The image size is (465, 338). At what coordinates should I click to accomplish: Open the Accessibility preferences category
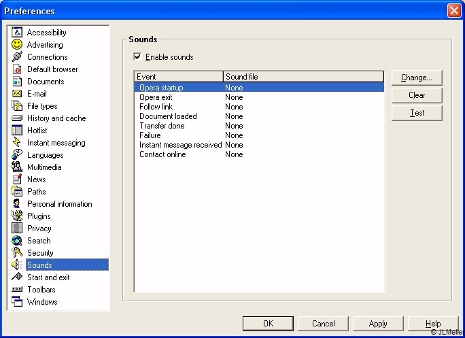[x=46, y=33]
